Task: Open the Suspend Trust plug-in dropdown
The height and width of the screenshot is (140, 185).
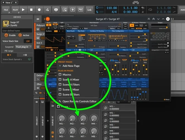Action: click(23, 47)
